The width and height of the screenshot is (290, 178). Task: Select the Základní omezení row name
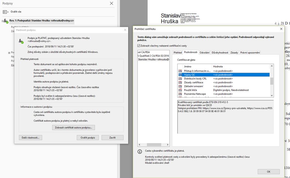tap(193, 86)
